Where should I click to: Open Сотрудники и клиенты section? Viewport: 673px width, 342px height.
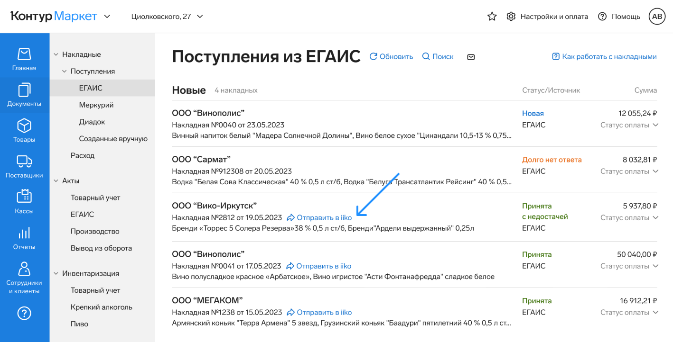point(24,278)
